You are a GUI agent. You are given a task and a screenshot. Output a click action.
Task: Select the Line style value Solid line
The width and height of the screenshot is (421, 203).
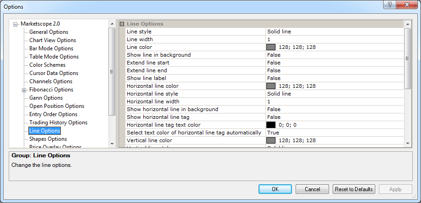(x=335, y=32)
